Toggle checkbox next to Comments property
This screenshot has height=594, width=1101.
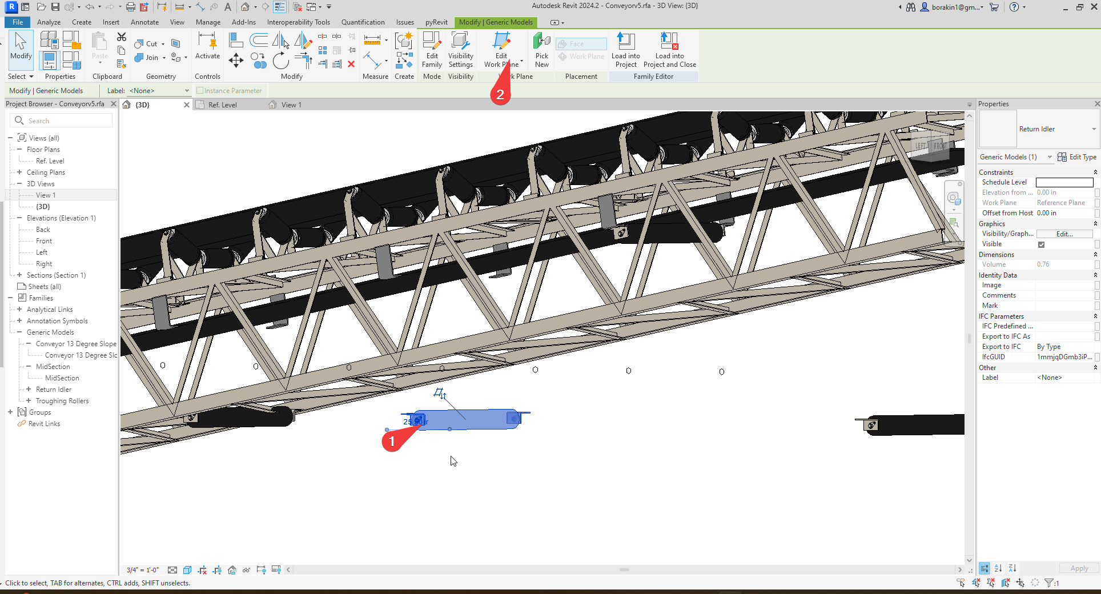pos(1097,295)
